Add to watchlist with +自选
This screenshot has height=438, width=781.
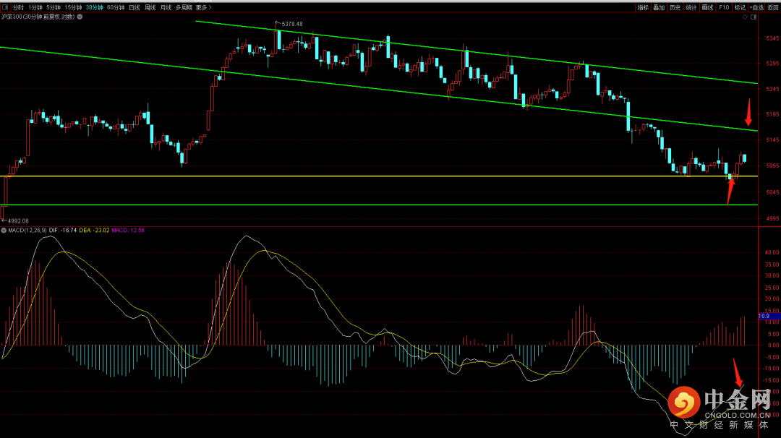tap(756, 7)
